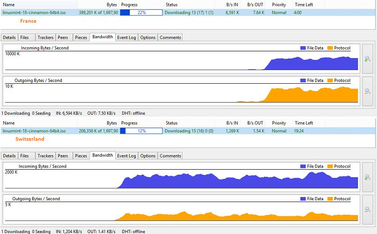
Task: Sort lower transfer list by Bytes column
Action: (98, 123)
